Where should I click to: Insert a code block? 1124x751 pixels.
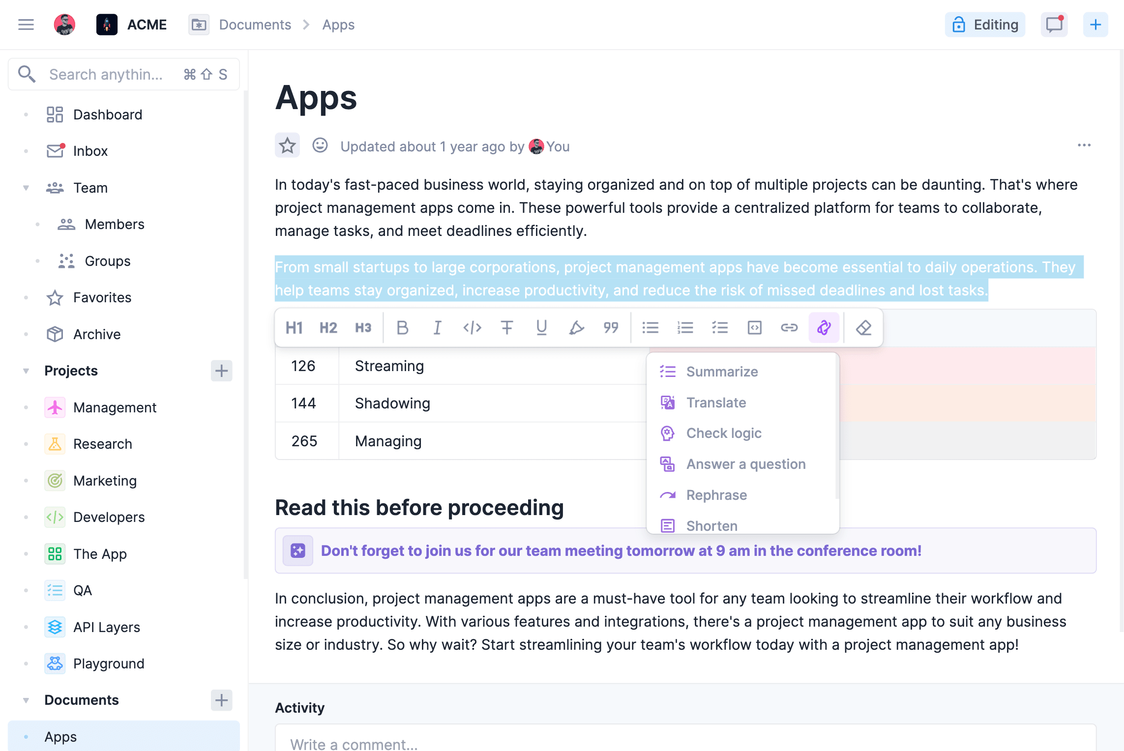tap(754, 327)
